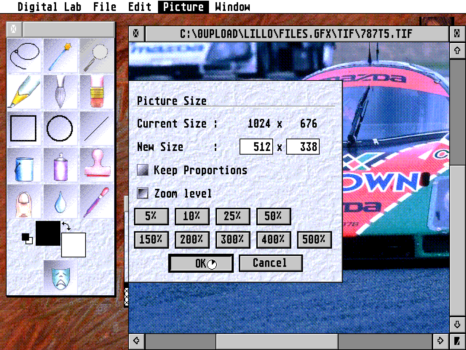Toggle the Zoom level option

point(143,193)
